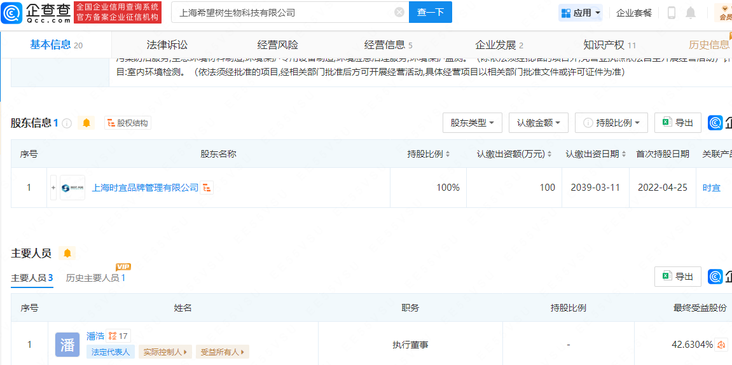The width and height of the screenshot is (732, 365).
Task: Sort by 持股比例 column header
Action: 428,153
